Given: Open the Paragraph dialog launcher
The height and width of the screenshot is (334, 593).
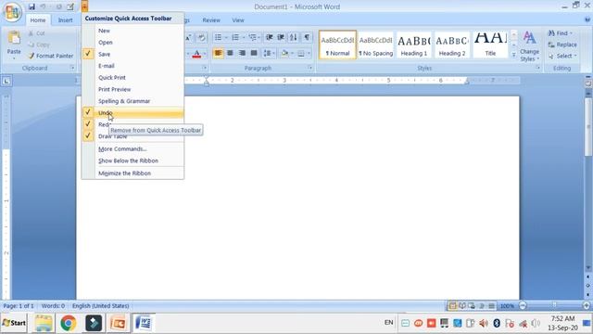Looking at the screenshot, I should [309, 68].
